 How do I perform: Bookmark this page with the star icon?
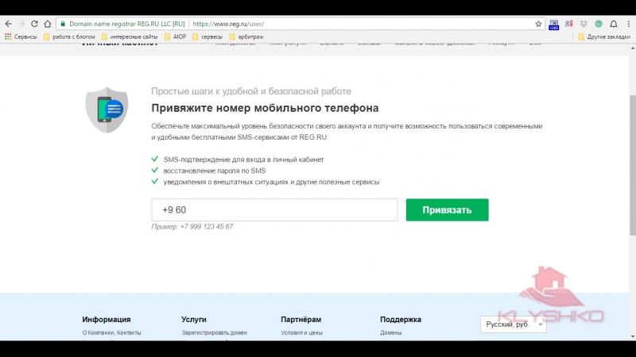538,24
